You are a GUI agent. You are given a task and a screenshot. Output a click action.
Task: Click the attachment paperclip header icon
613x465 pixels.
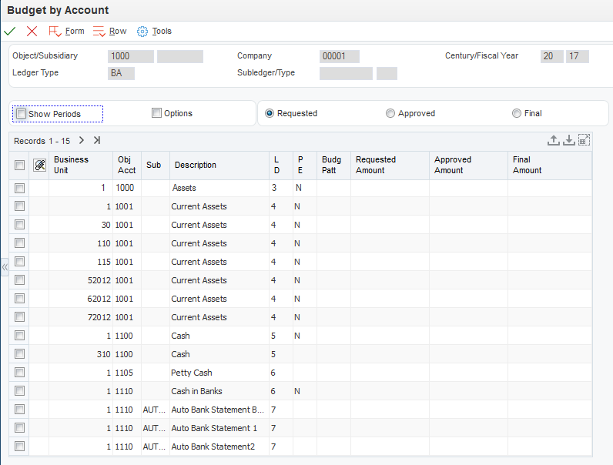pyautogui.click(x=40, y=165)
